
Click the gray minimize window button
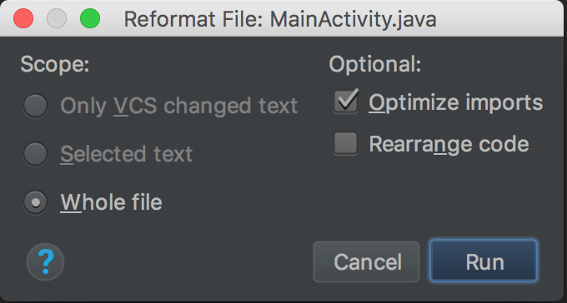coord(57,18)
